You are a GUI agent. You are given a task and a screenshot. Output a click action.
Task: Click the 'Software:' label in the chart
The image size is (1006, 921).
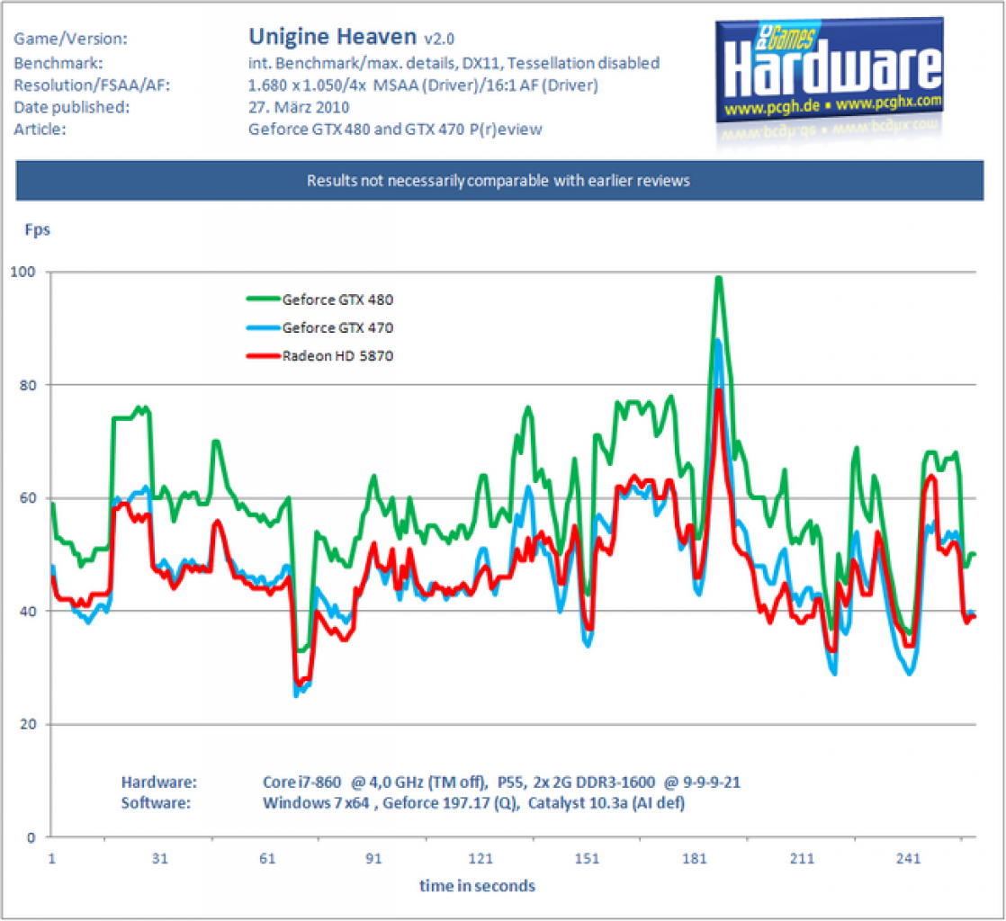pos(156,803)
